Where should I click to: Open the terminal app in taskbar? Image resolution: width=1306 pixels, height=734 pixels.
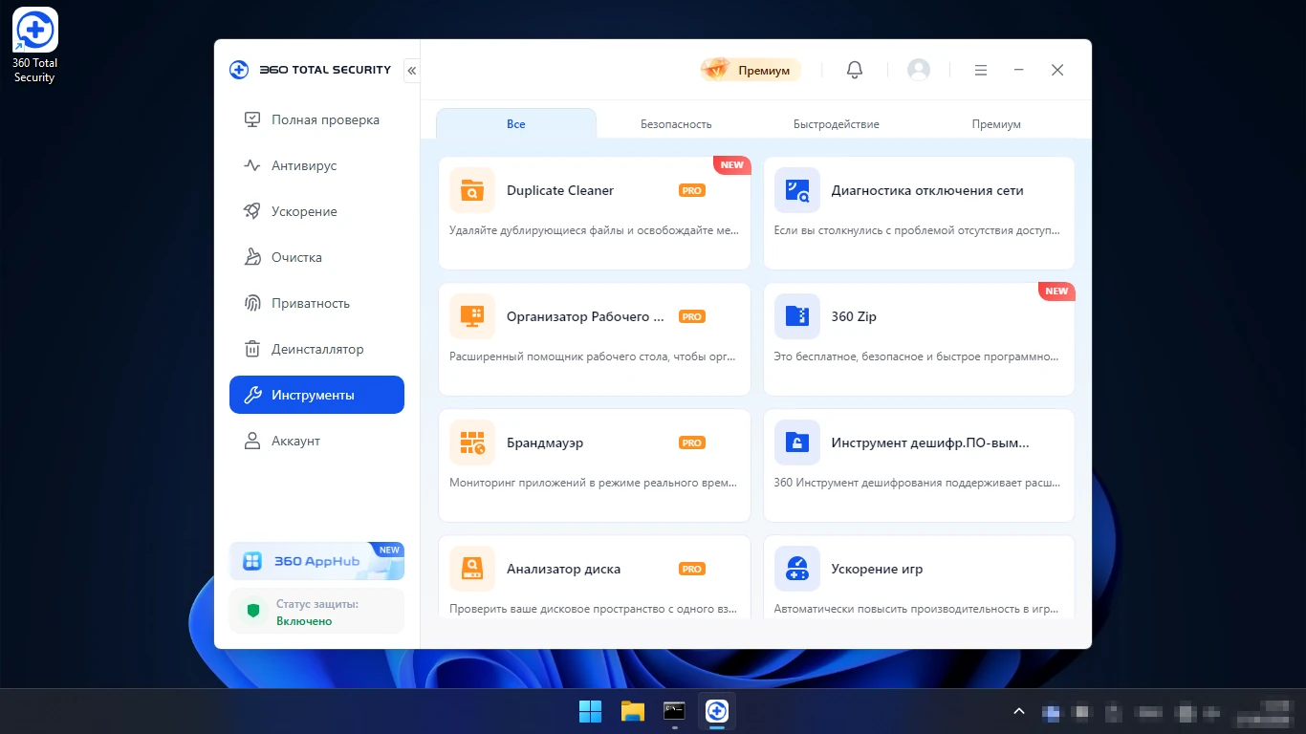pyautogui.click(x=674, y=711)
